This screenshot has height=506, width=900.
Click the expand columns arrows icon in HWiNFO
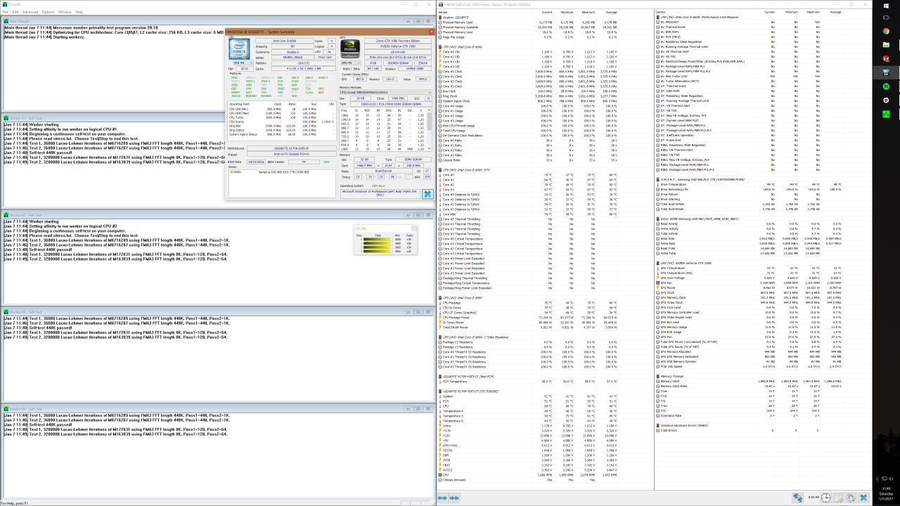(443, 498)
